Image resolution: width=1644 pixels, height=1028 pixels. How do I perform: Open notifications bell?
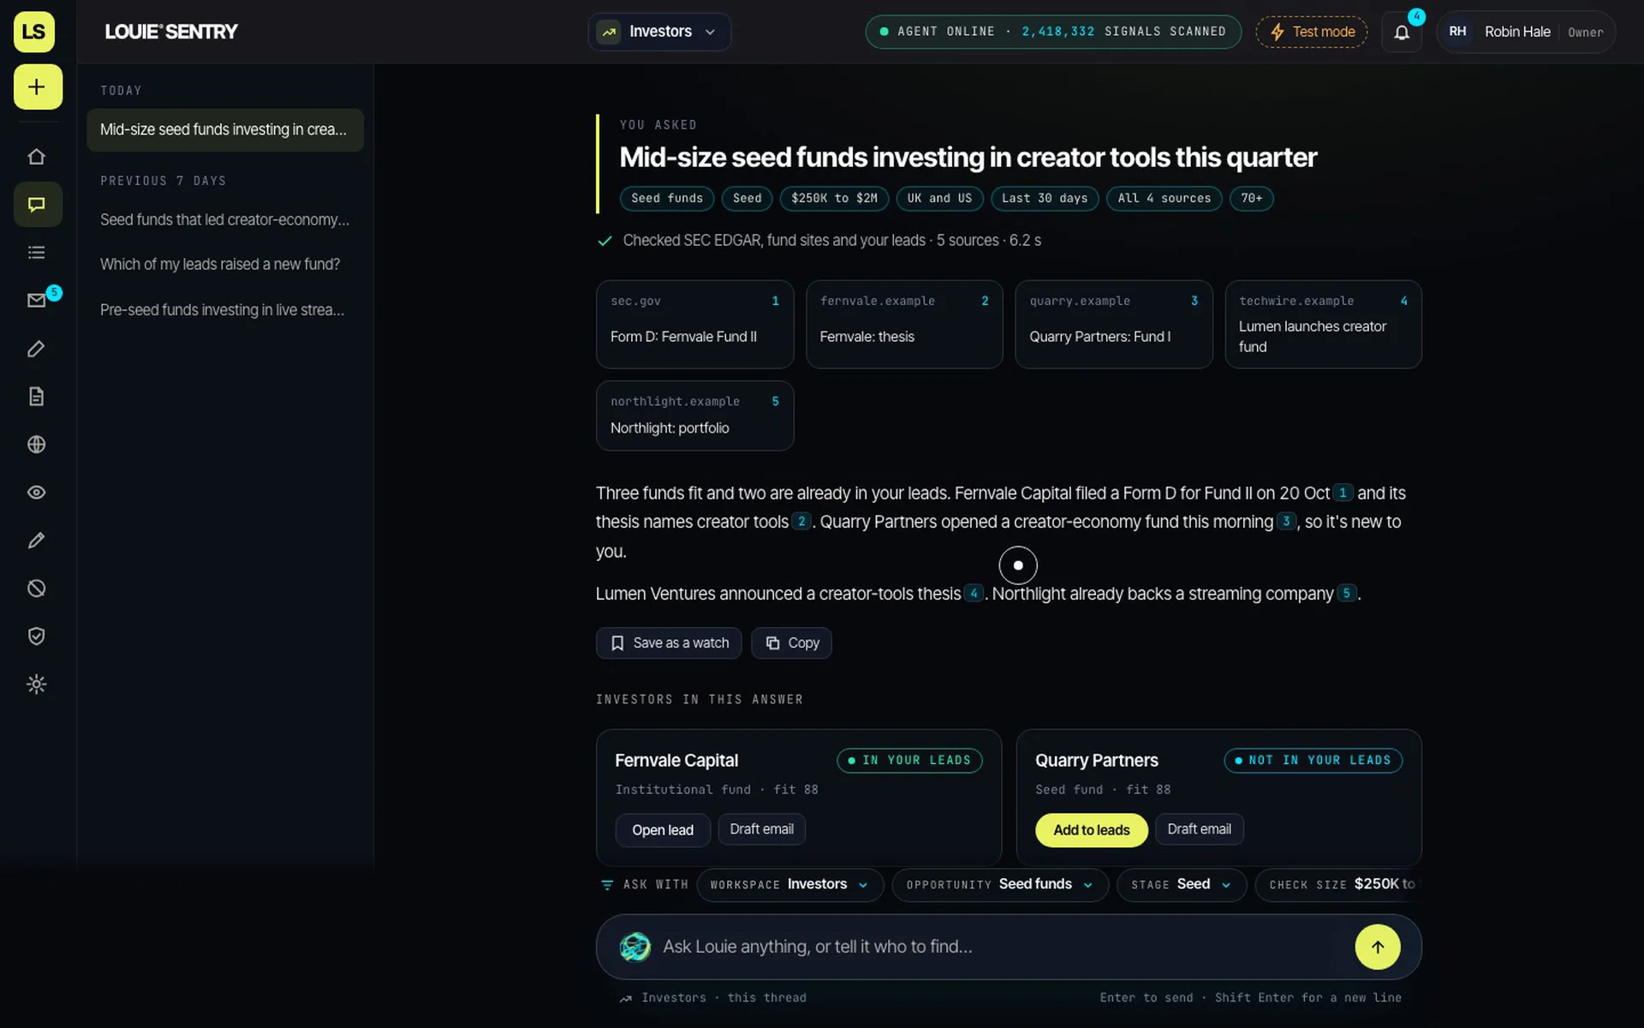[x=1402, y=33]
